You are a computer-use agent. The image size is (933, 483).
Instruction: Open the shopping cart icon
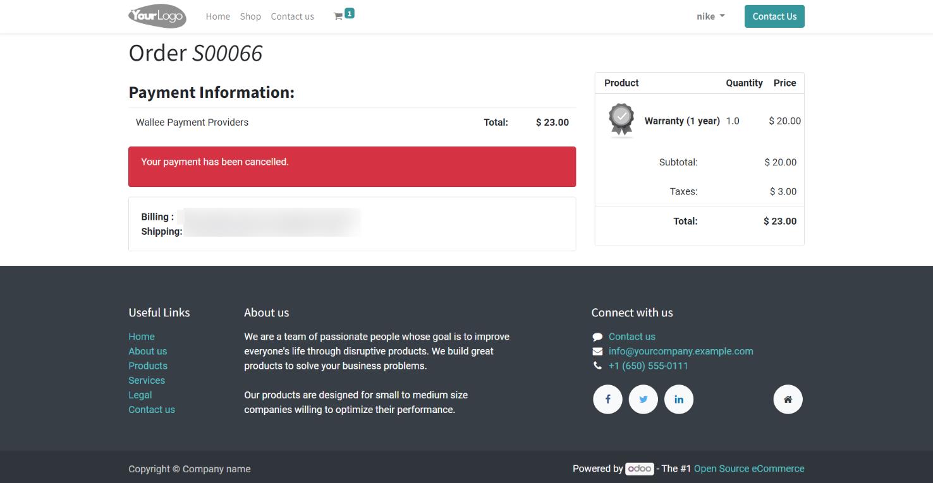(x=339, y=16)
